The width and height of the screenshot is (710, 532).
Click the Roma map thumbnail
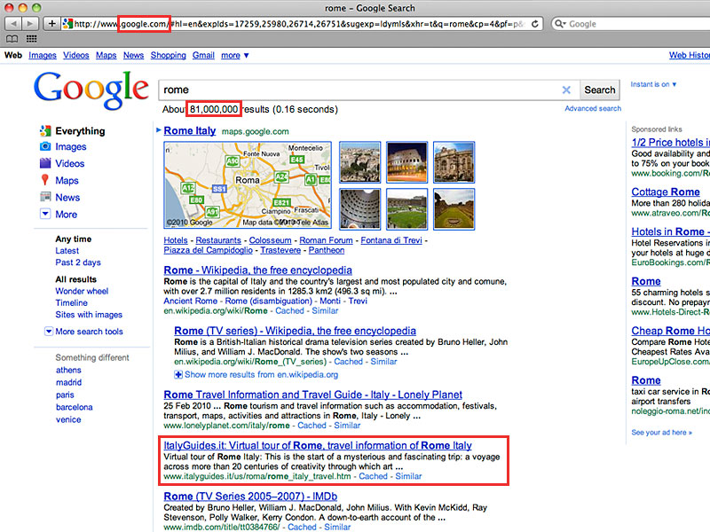(x=248, y=185)
